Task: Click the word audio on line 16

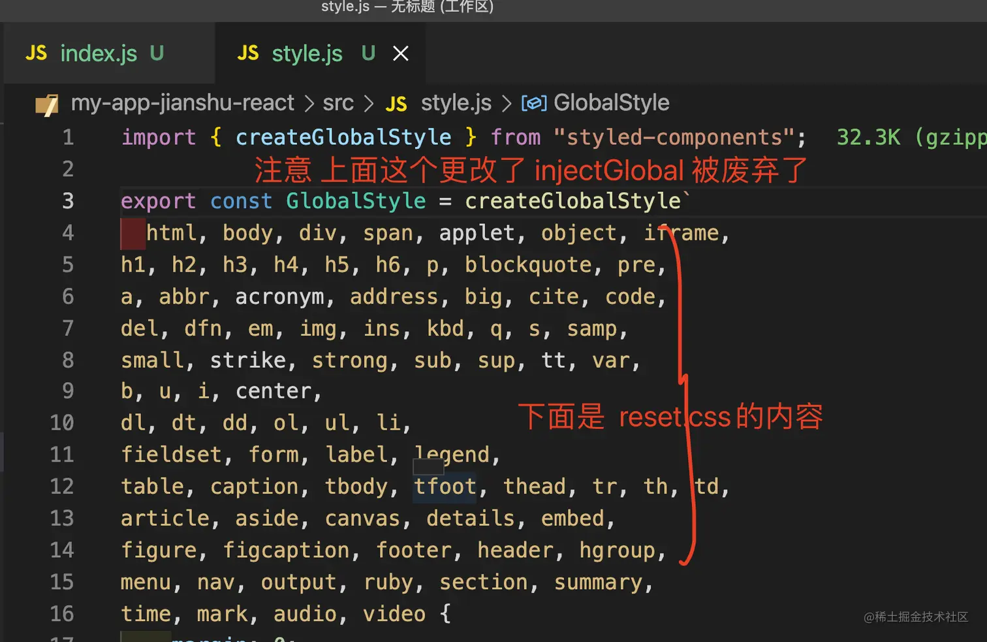Action: 305,614
